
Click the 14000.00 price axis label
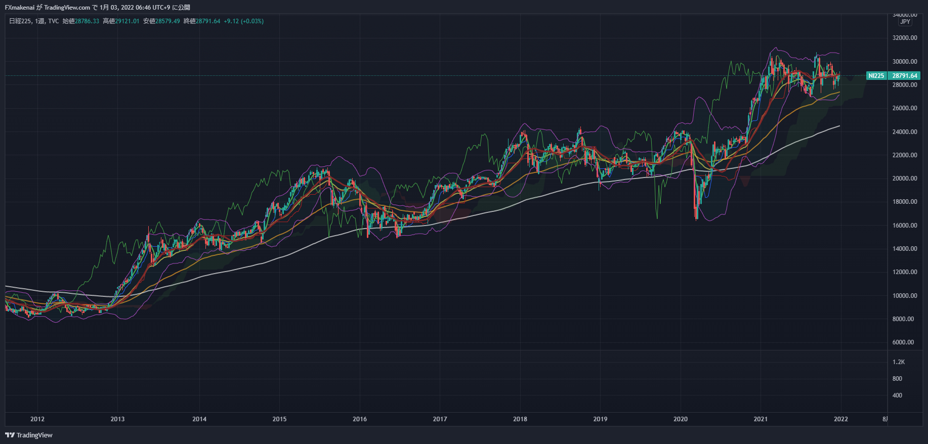[905, 249]
